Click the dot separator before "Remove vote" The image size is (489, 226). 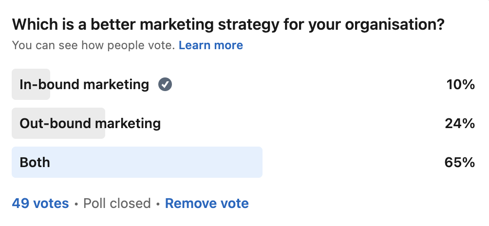[x=158, y=204]
